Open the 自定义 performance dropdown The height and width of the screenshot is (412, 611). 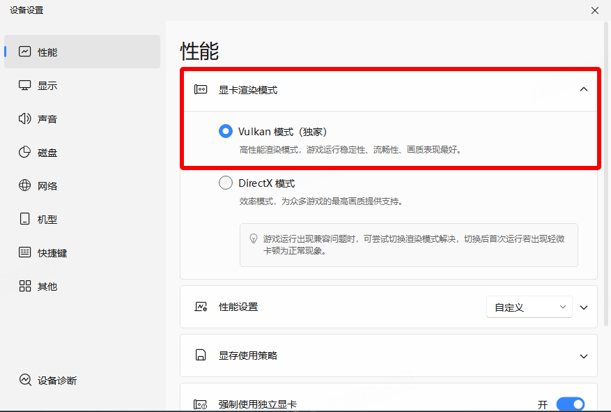coord(529,307)
